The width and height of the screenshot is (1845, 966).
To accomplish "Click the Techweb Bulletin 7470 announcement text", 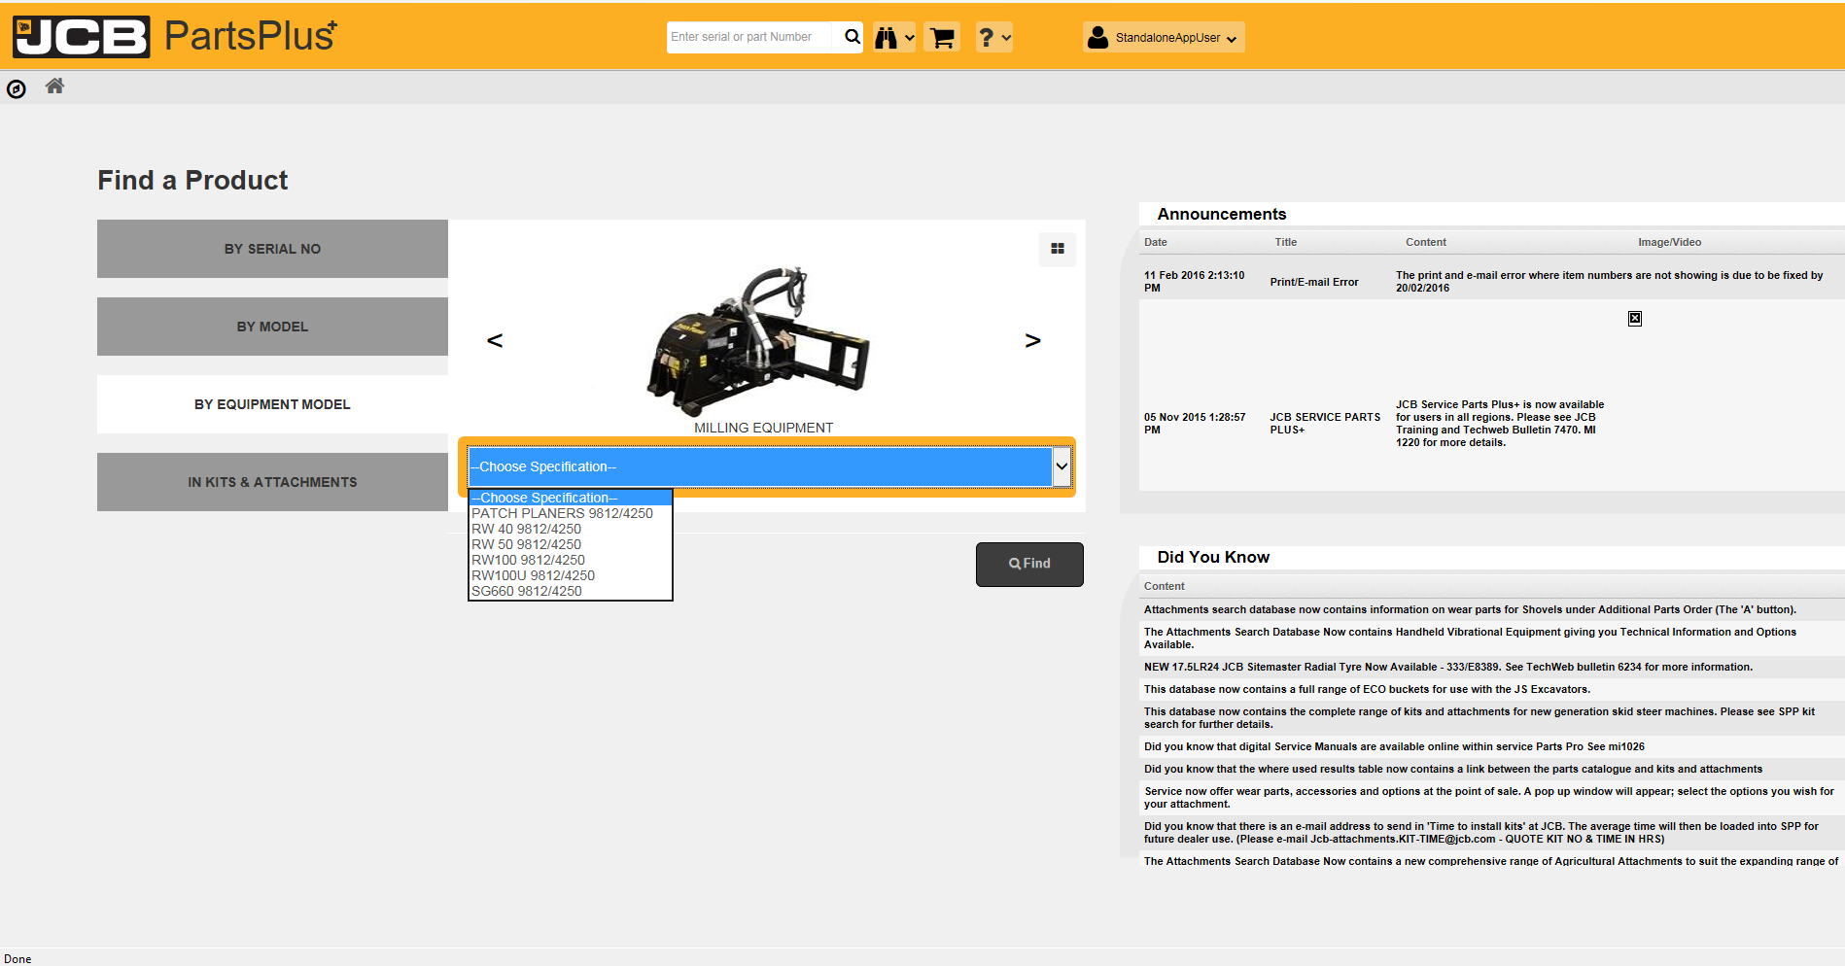I will pos(1500,423).
